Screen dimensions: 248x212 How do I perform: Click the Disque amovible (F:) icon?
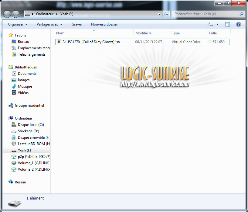(x=14, y=137)
